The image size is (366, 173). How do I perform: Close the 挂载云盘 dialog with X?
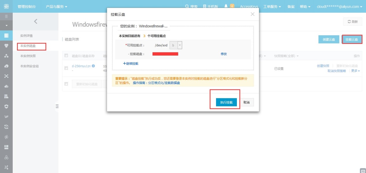point(252,14)
